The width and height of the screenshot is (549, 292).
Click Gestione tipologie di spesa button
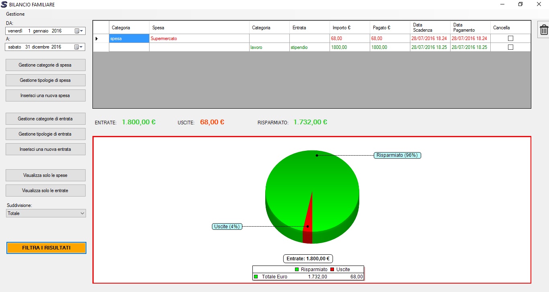point(45,80)
